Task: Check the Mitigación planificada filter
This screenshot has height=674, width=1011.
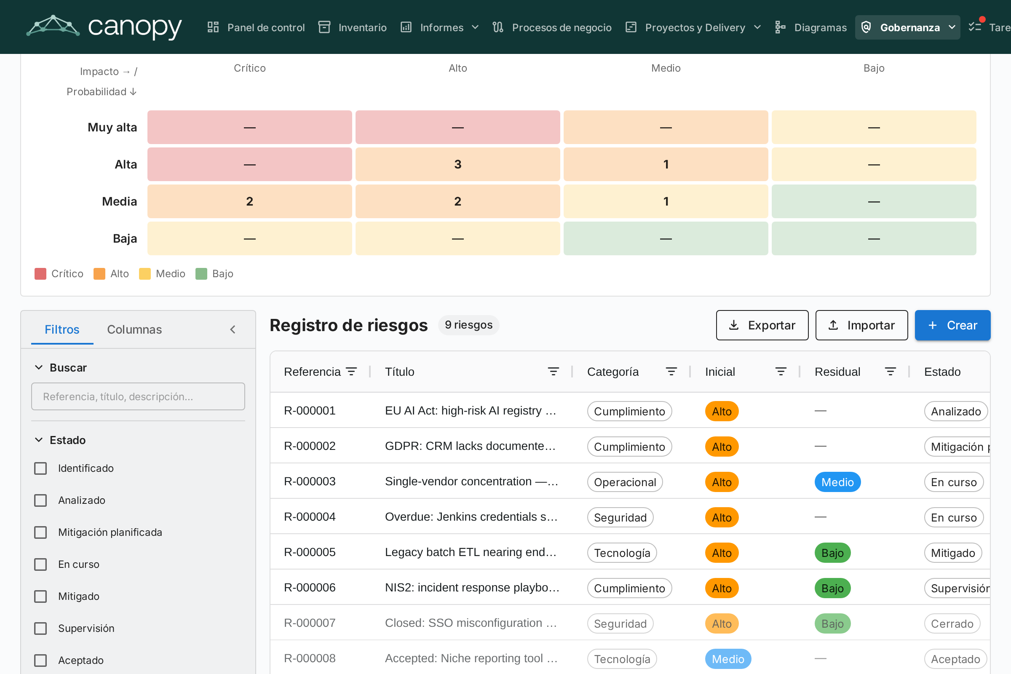Action: (40, 532)
